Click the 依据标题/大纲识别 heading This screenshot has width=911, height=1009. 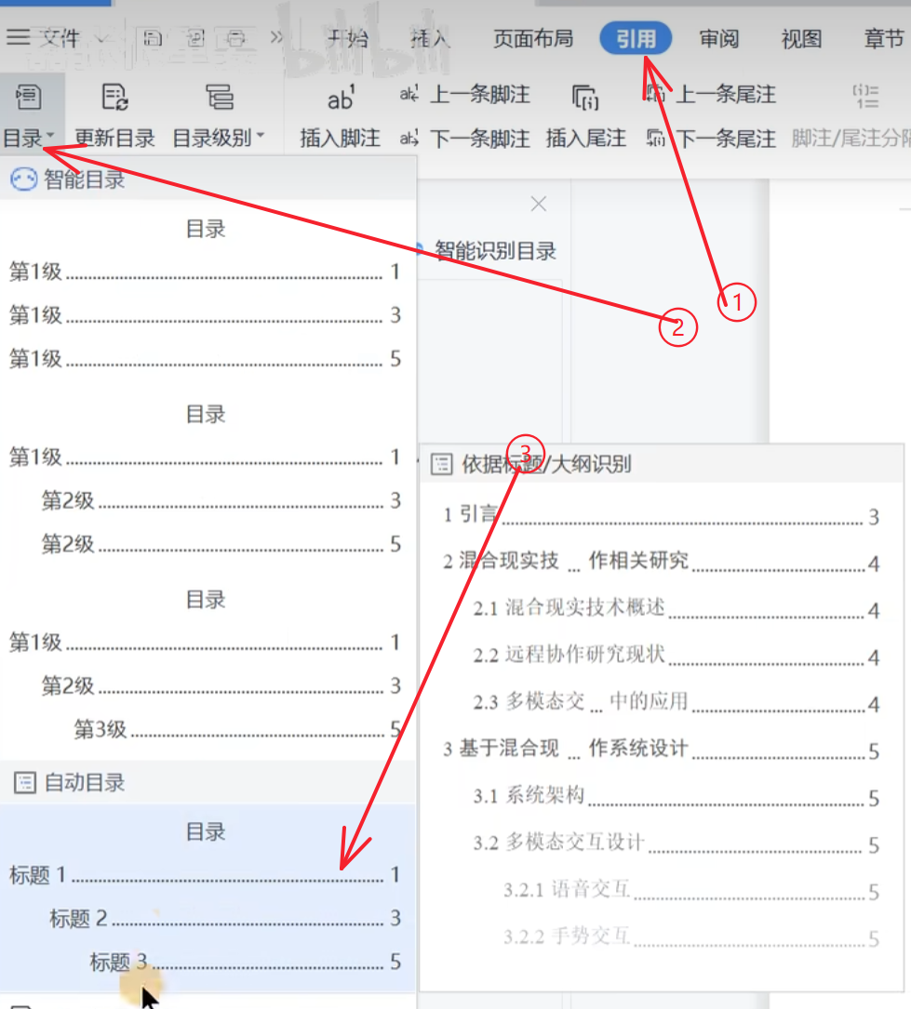point(546,464)
